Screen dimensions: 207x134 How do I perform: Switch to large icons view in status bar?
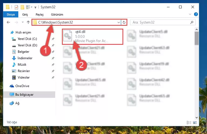click(195, 122)
